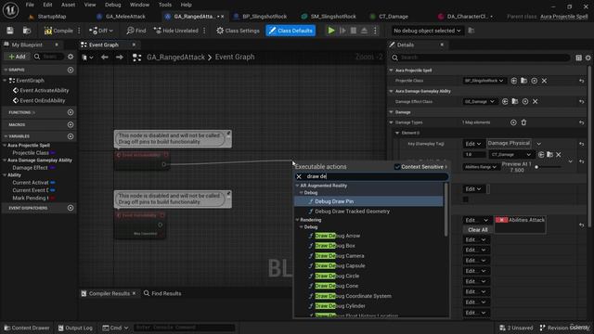594x334 pixels.
Task: Toggle Context Sensitive checkbox
Action: point(397,167)
